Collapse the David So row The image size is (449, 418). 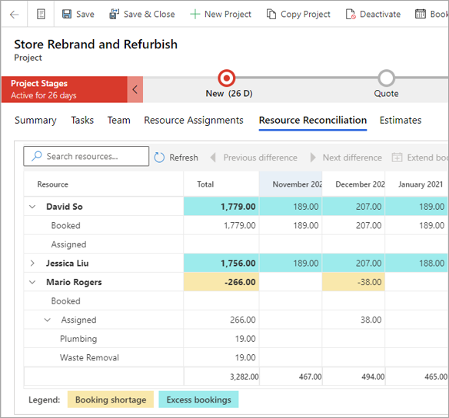click(x=32, y=207)
